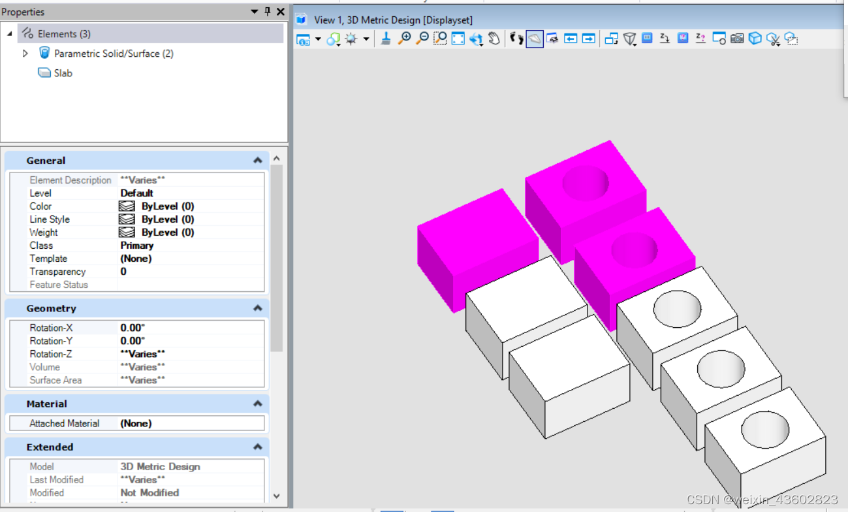
Task: Click the Adjust View Brightness sun icon
Action: (351, 39)
